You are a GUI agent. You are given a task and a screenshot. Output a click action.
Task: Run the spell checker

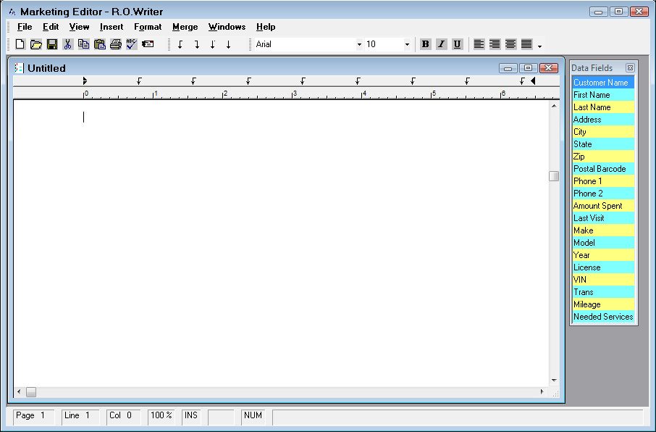[x=132, y=43]
